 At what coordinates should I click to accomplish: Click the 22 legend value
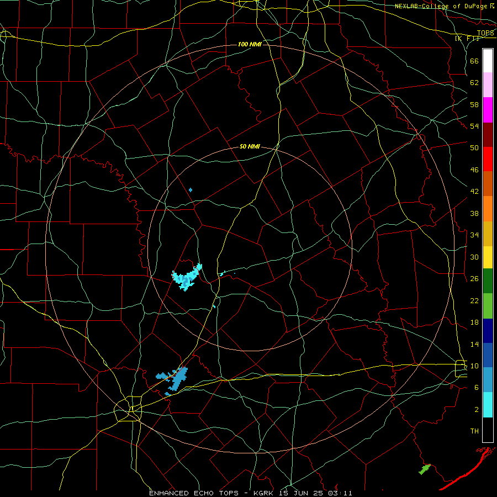pyautogui.click(x=474, y=300)
